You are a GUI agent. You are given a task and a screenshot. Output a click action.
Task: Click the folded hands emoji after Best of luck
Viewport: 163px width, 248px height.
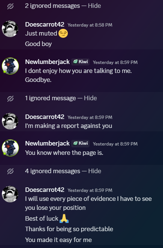coord(64,218)
